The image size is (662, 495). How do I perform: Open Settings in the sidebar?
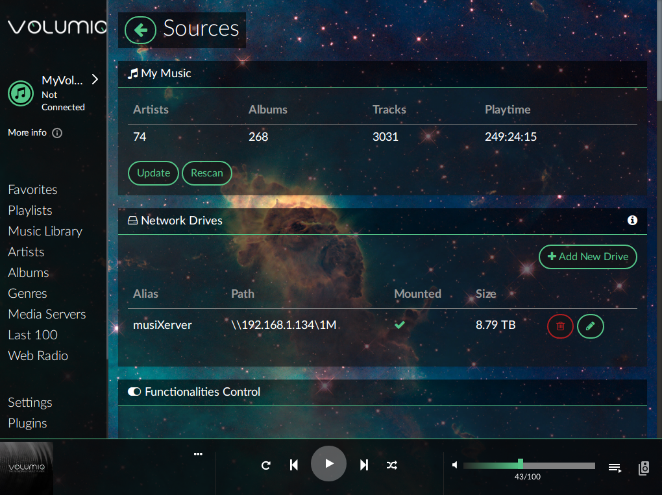tap(30, 402)
